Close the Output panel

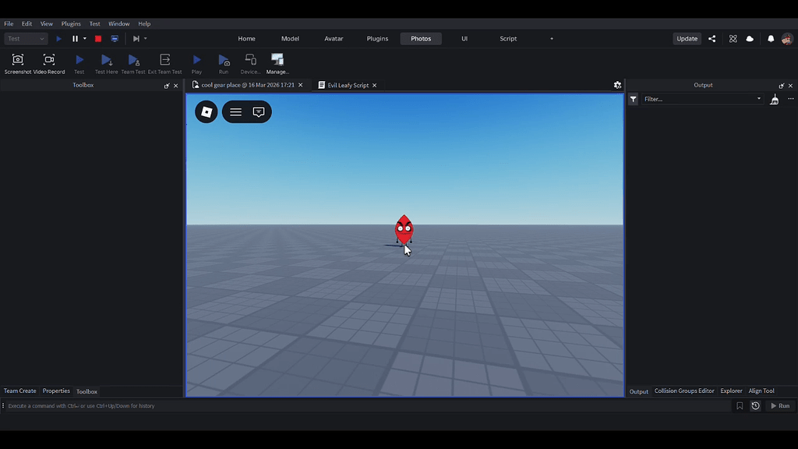click(790, 86)
